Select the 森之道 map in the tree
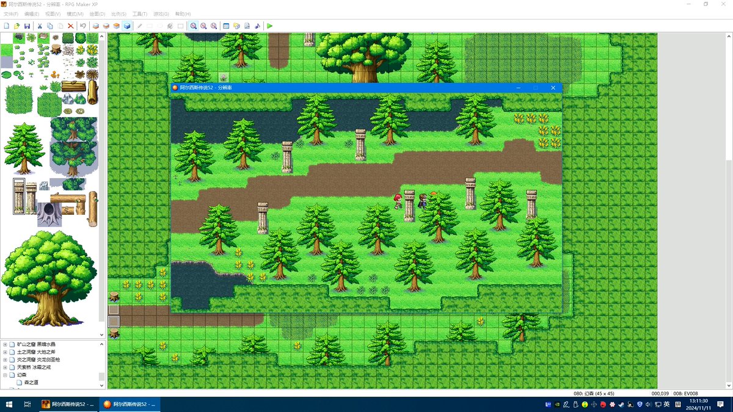 (31, 383)
